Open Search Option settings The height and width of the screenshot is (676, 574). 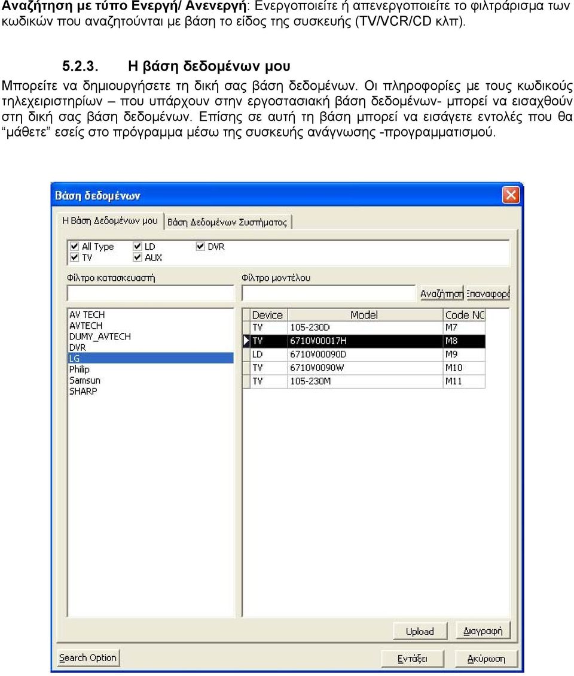coord(88,657)
